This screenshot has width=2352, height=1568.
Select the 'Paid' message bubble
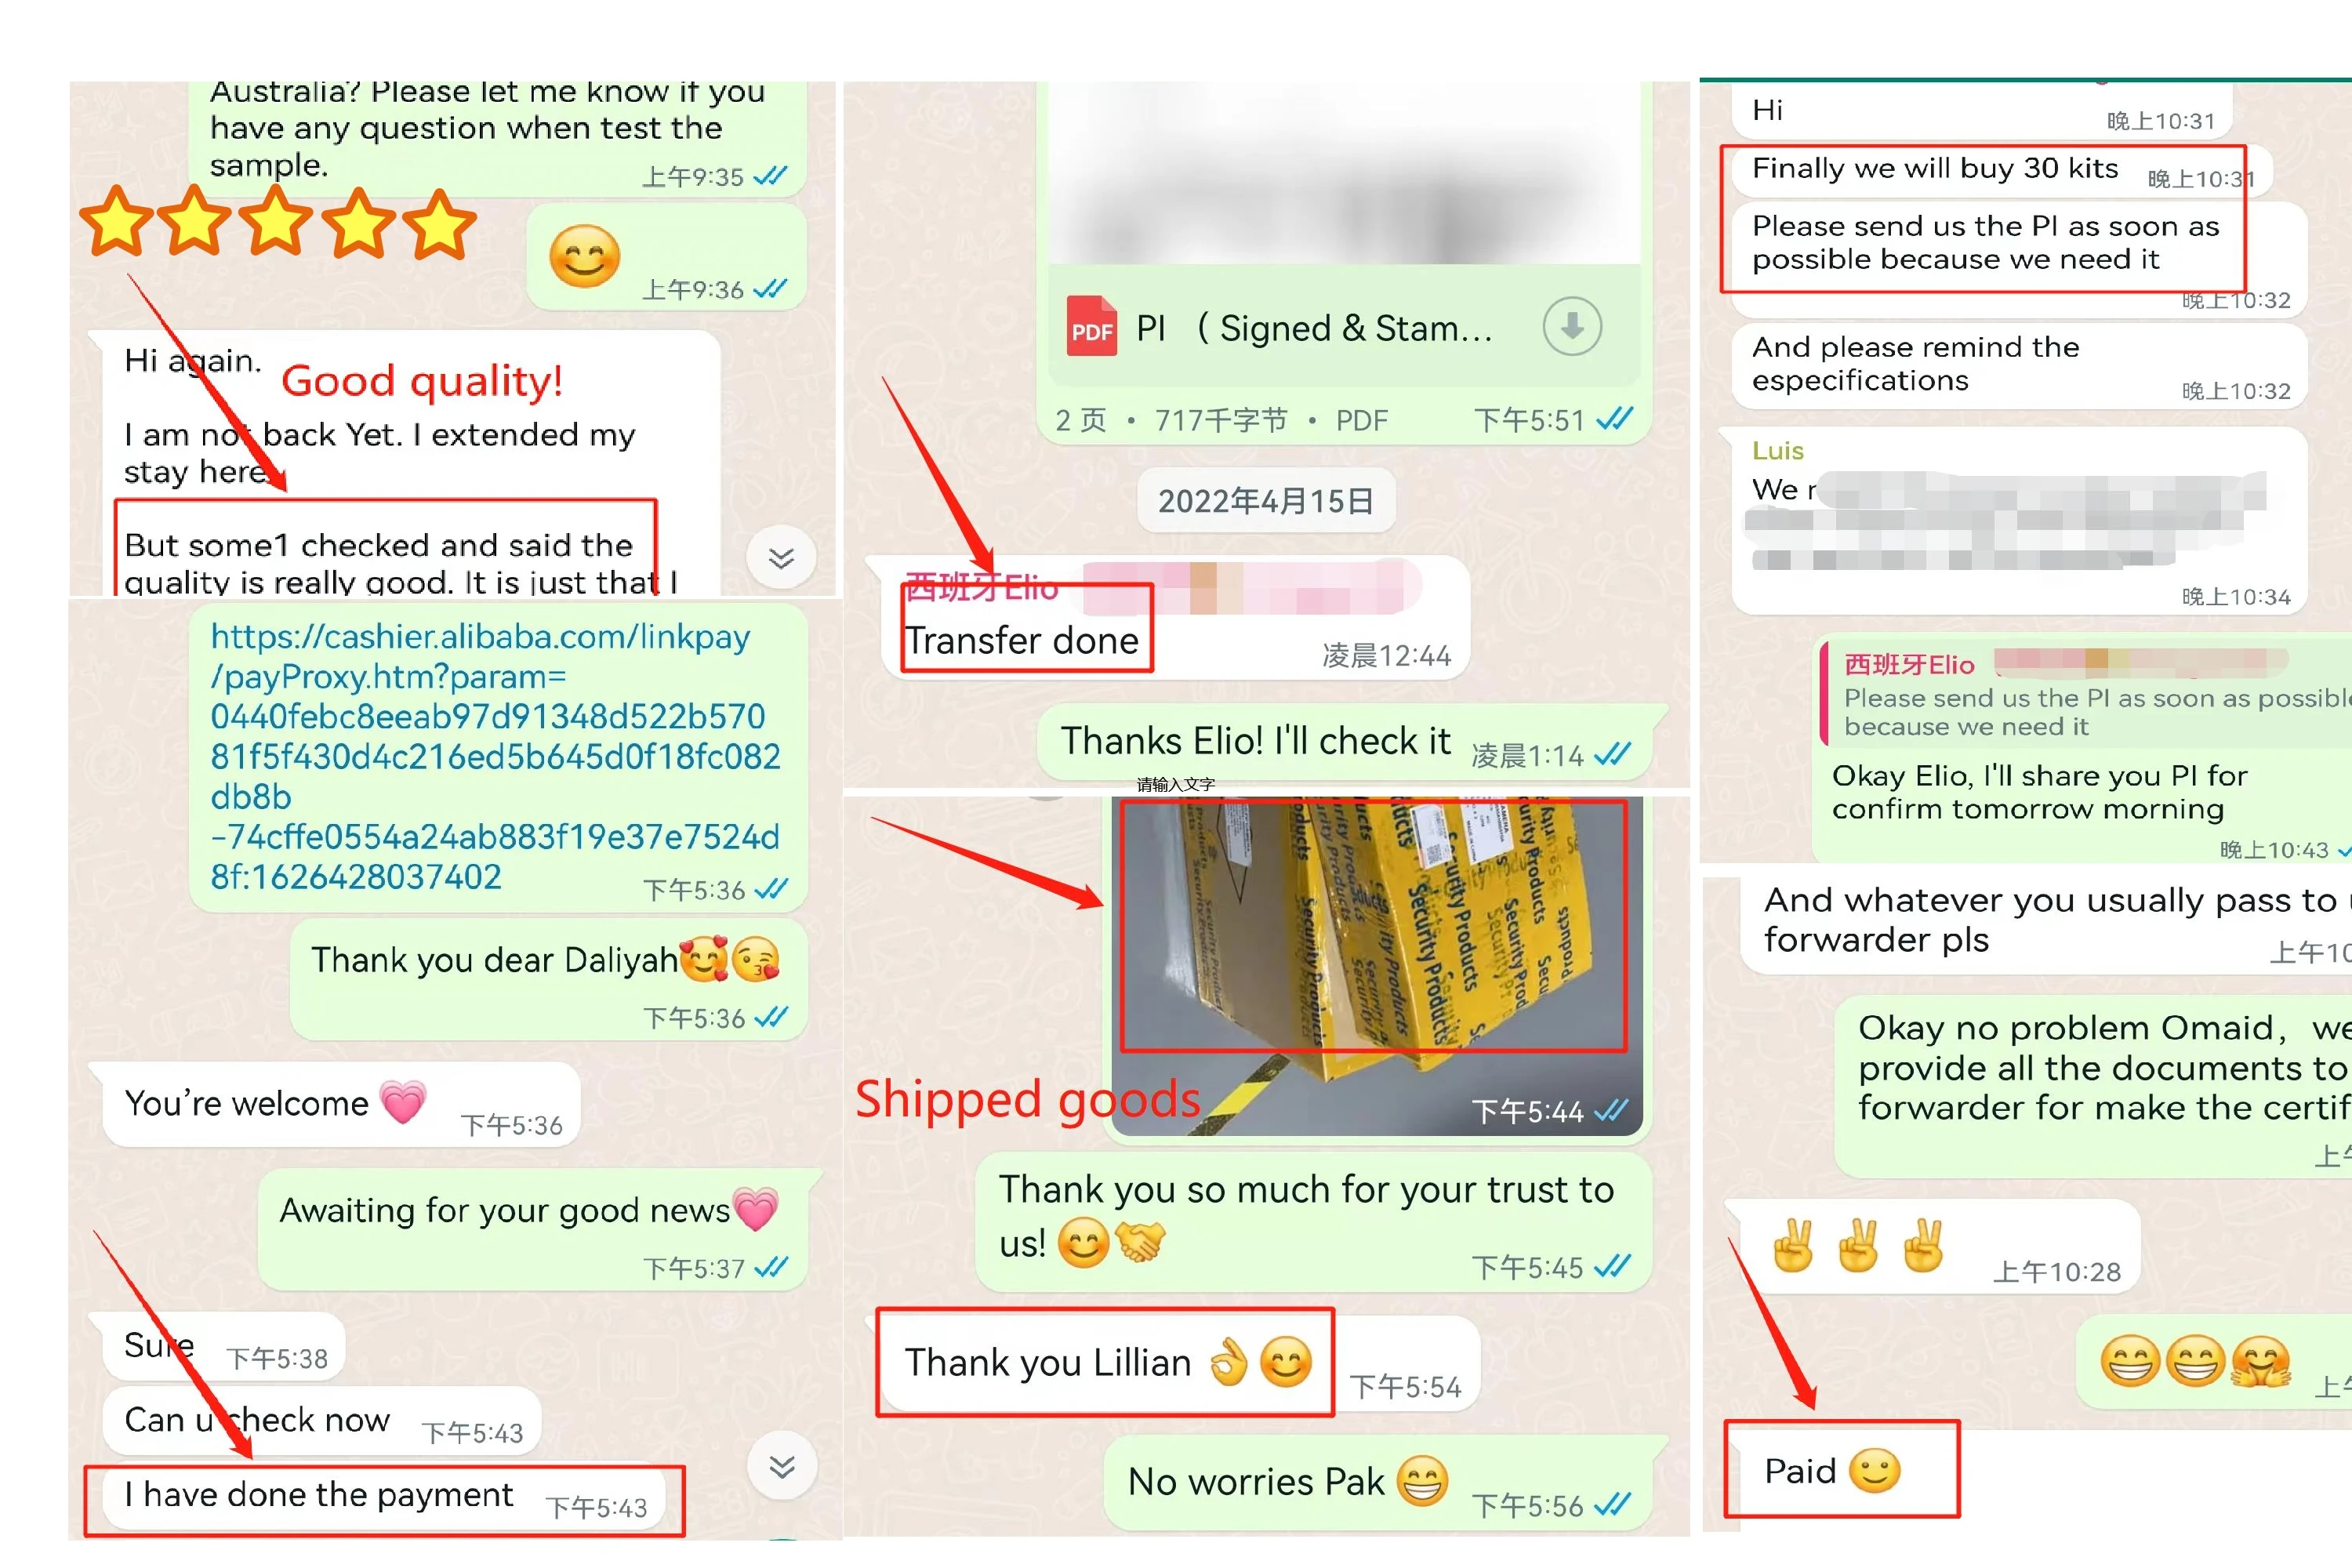click(1841, 1470)
